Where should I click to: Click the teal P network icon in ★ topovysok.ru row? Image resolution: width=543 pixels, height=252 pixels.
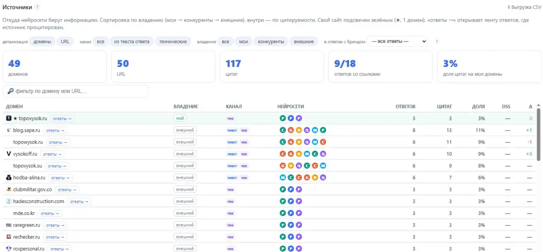[283, 118]
